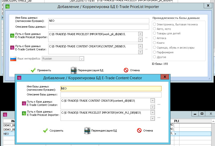Close Content Creator dialog with red X
The image size is (215, 146).
point(165,77)
